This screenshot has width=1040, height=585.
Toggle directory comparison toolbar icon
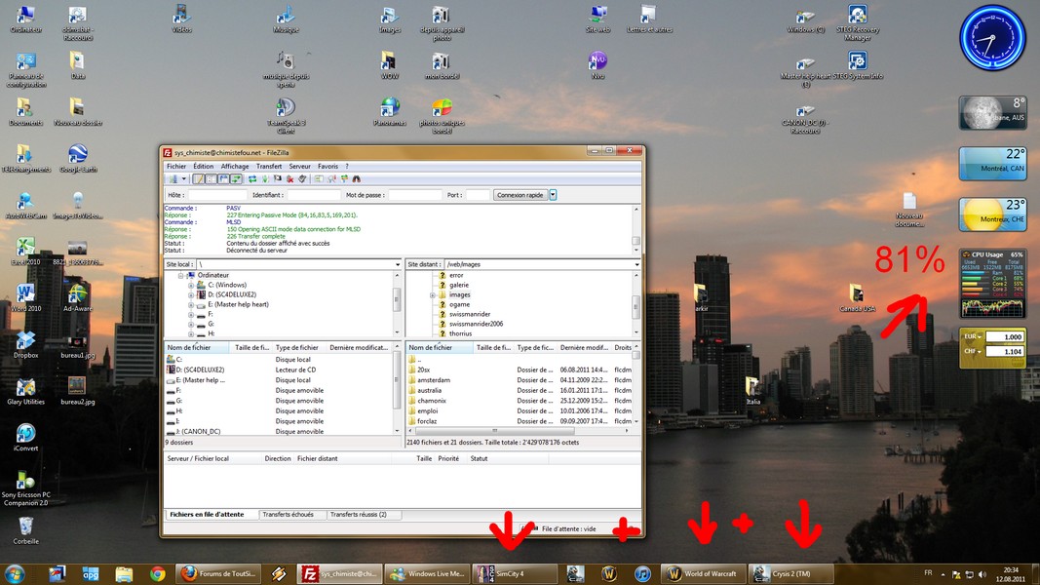coord(331,179)
